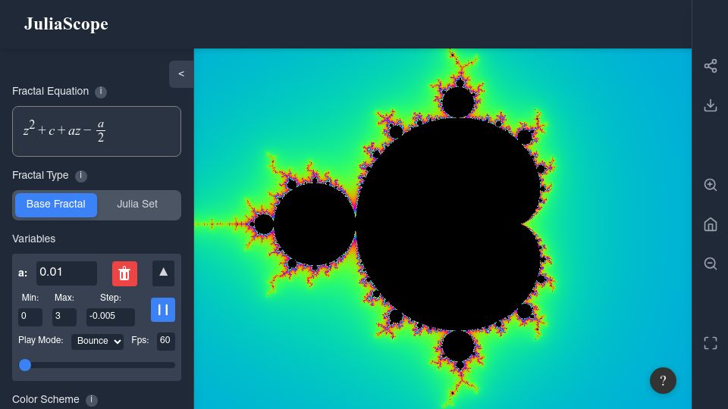
Task: Zoom out of the fractal
Action: (711, 264)
